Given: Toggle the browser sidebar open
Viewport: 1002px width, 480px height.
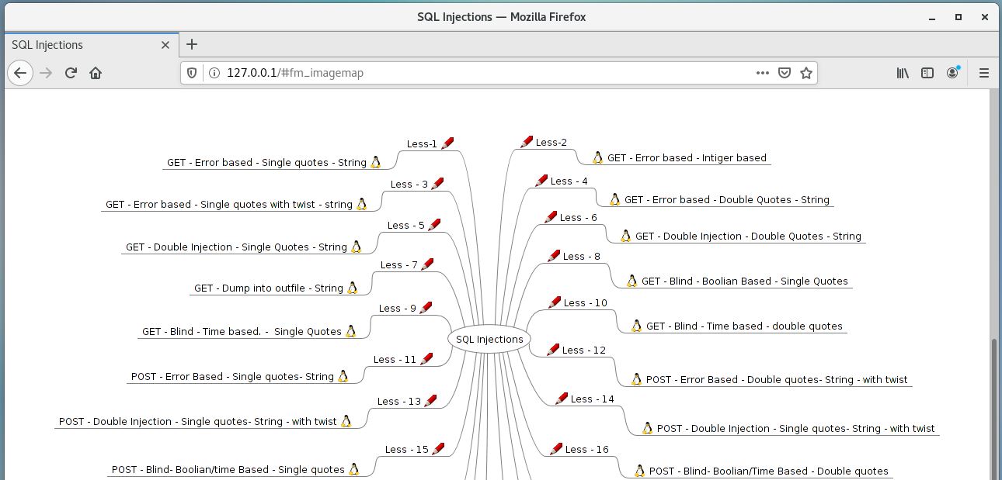Looking at the screenshot, I should (927, 72).
